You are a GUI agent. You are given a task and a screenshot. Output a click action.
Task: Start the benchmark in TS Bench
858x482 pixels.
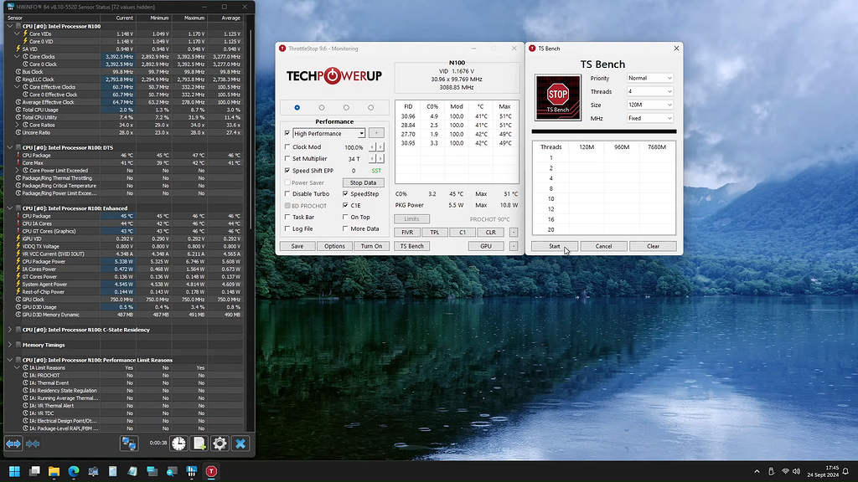553,245
